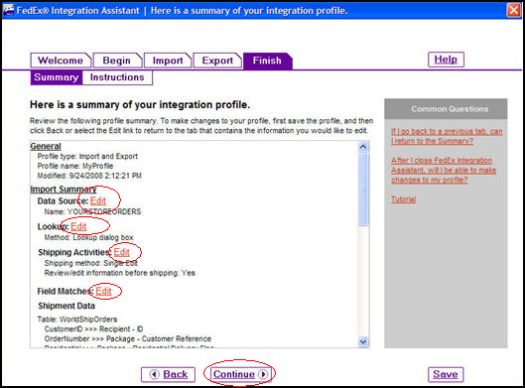Viewport: 525px width, 388px height.
Task: Edit the Field Matches
Action: pos(103,292)
